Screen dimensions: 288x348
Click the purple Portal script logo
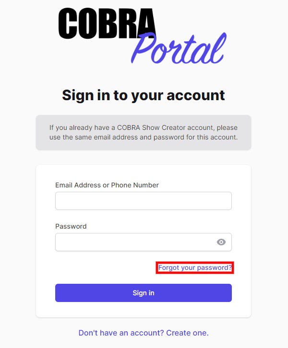point(179,49)
